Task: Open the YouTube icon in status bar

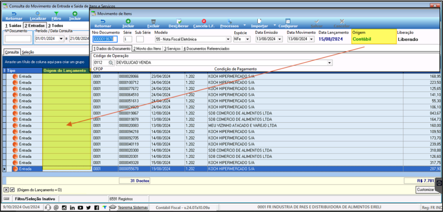Action: (80, 207)
